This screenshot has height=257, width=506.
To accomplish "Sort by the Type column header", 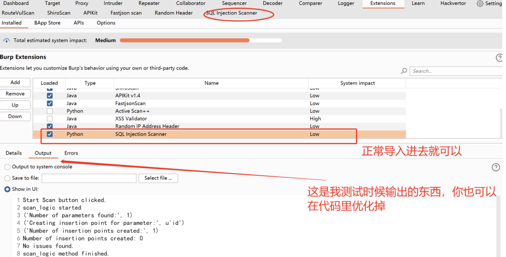I will pyautogui.click(x=89, y=83).
